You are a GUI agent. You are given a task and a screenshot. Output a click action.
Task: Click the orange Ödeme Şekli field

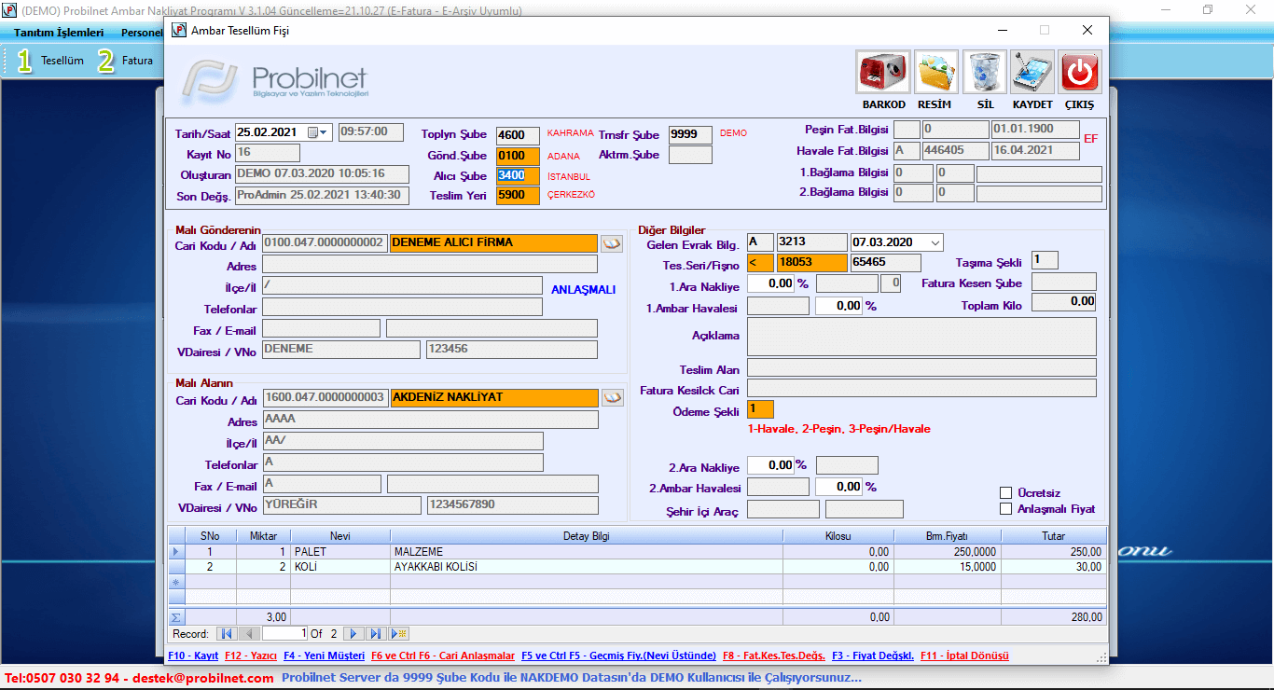click(760, 409)
